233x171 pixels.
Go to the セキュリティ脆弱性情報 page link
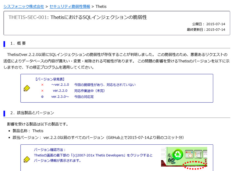(x=70, y=6)
